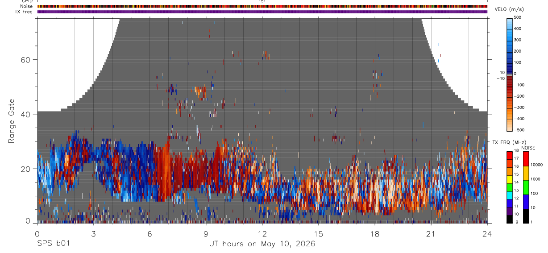The height and width of the screenshot is (253, 548).
Task: Click the yellow swatch in TX FRQ legend
Action: pos(510,179)
